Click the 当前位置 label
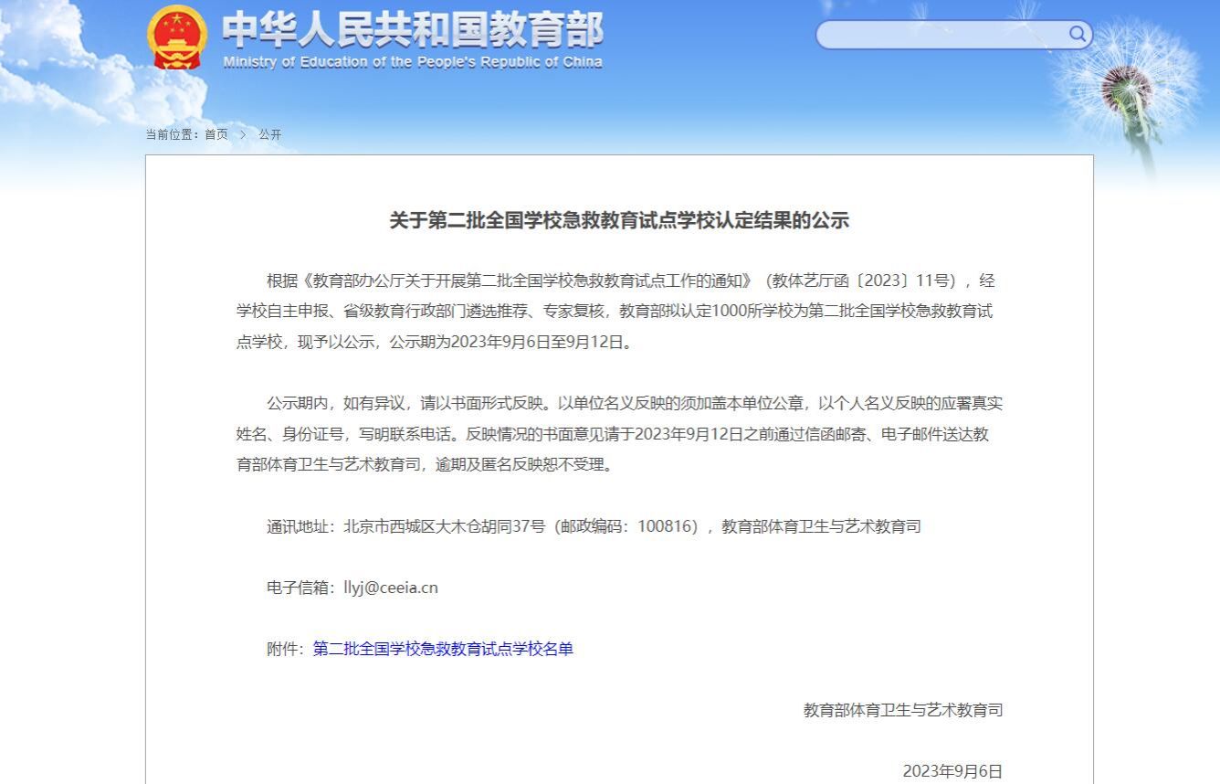This screenshot has width=1220, height=784. [x=173, y=134]
